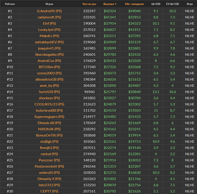Open player radiatorsft (PS) profile

49,17
